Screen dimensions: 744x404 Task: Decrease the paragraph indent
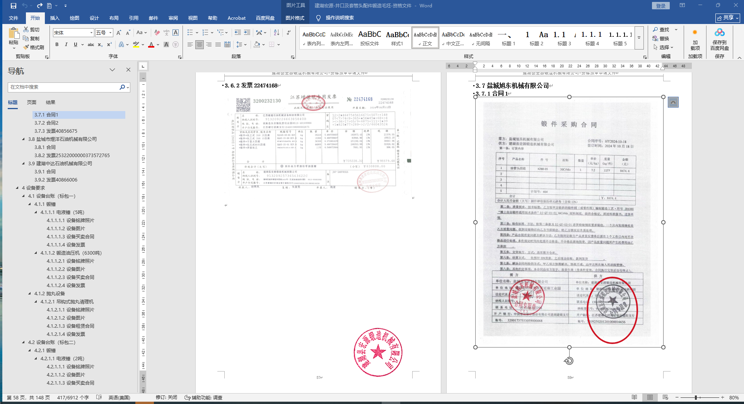click(237, 33)
